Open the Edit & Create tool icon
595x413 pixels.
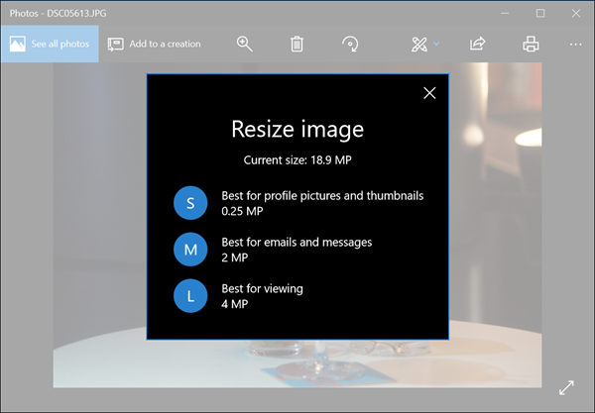419,44
